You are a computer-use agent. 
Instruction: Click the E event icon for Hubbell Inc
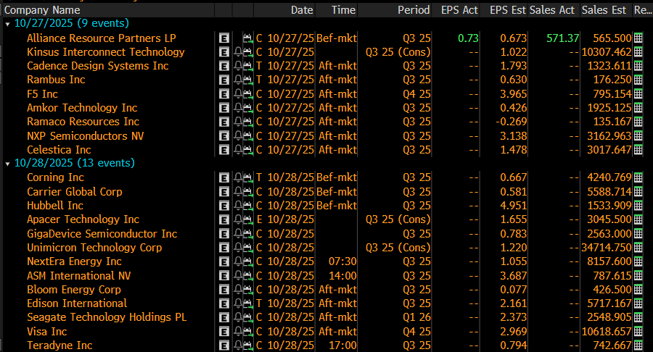224,206
